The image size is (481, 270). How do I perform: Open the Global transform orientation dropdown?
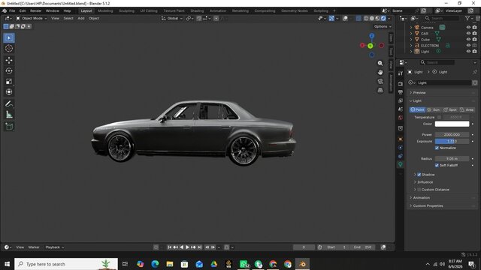[x=172, y=18]
